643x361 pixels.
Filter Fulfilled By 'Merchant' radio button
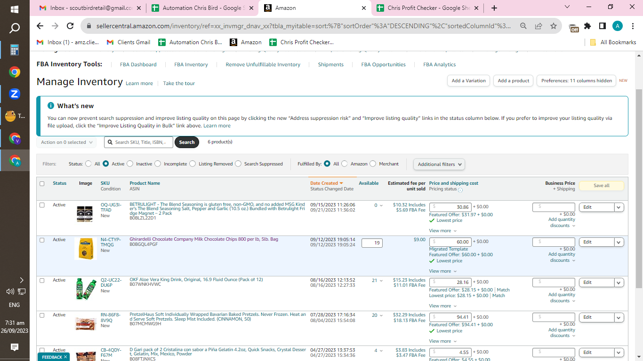[373, 164]
